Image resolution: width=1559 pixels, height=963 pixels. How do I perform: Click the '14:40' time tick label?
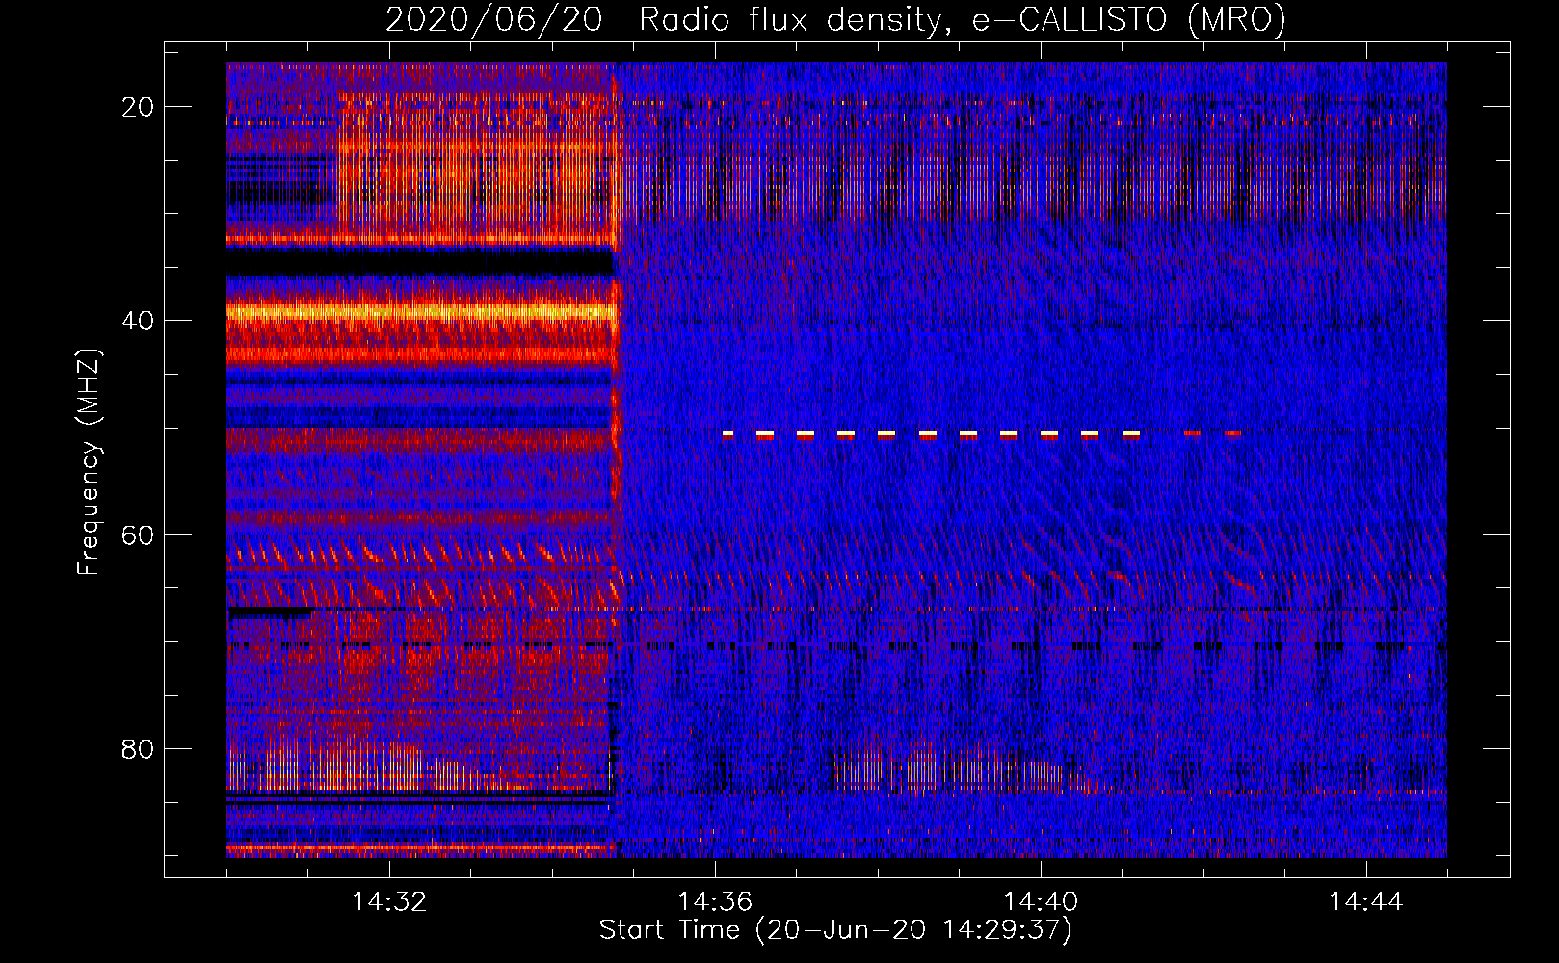tap(1041, 902)
